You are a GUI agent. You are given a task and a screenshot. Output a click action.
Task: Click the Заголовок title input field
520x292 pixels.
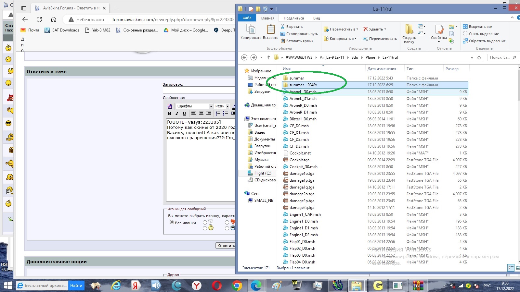click(x=199, y=90)
